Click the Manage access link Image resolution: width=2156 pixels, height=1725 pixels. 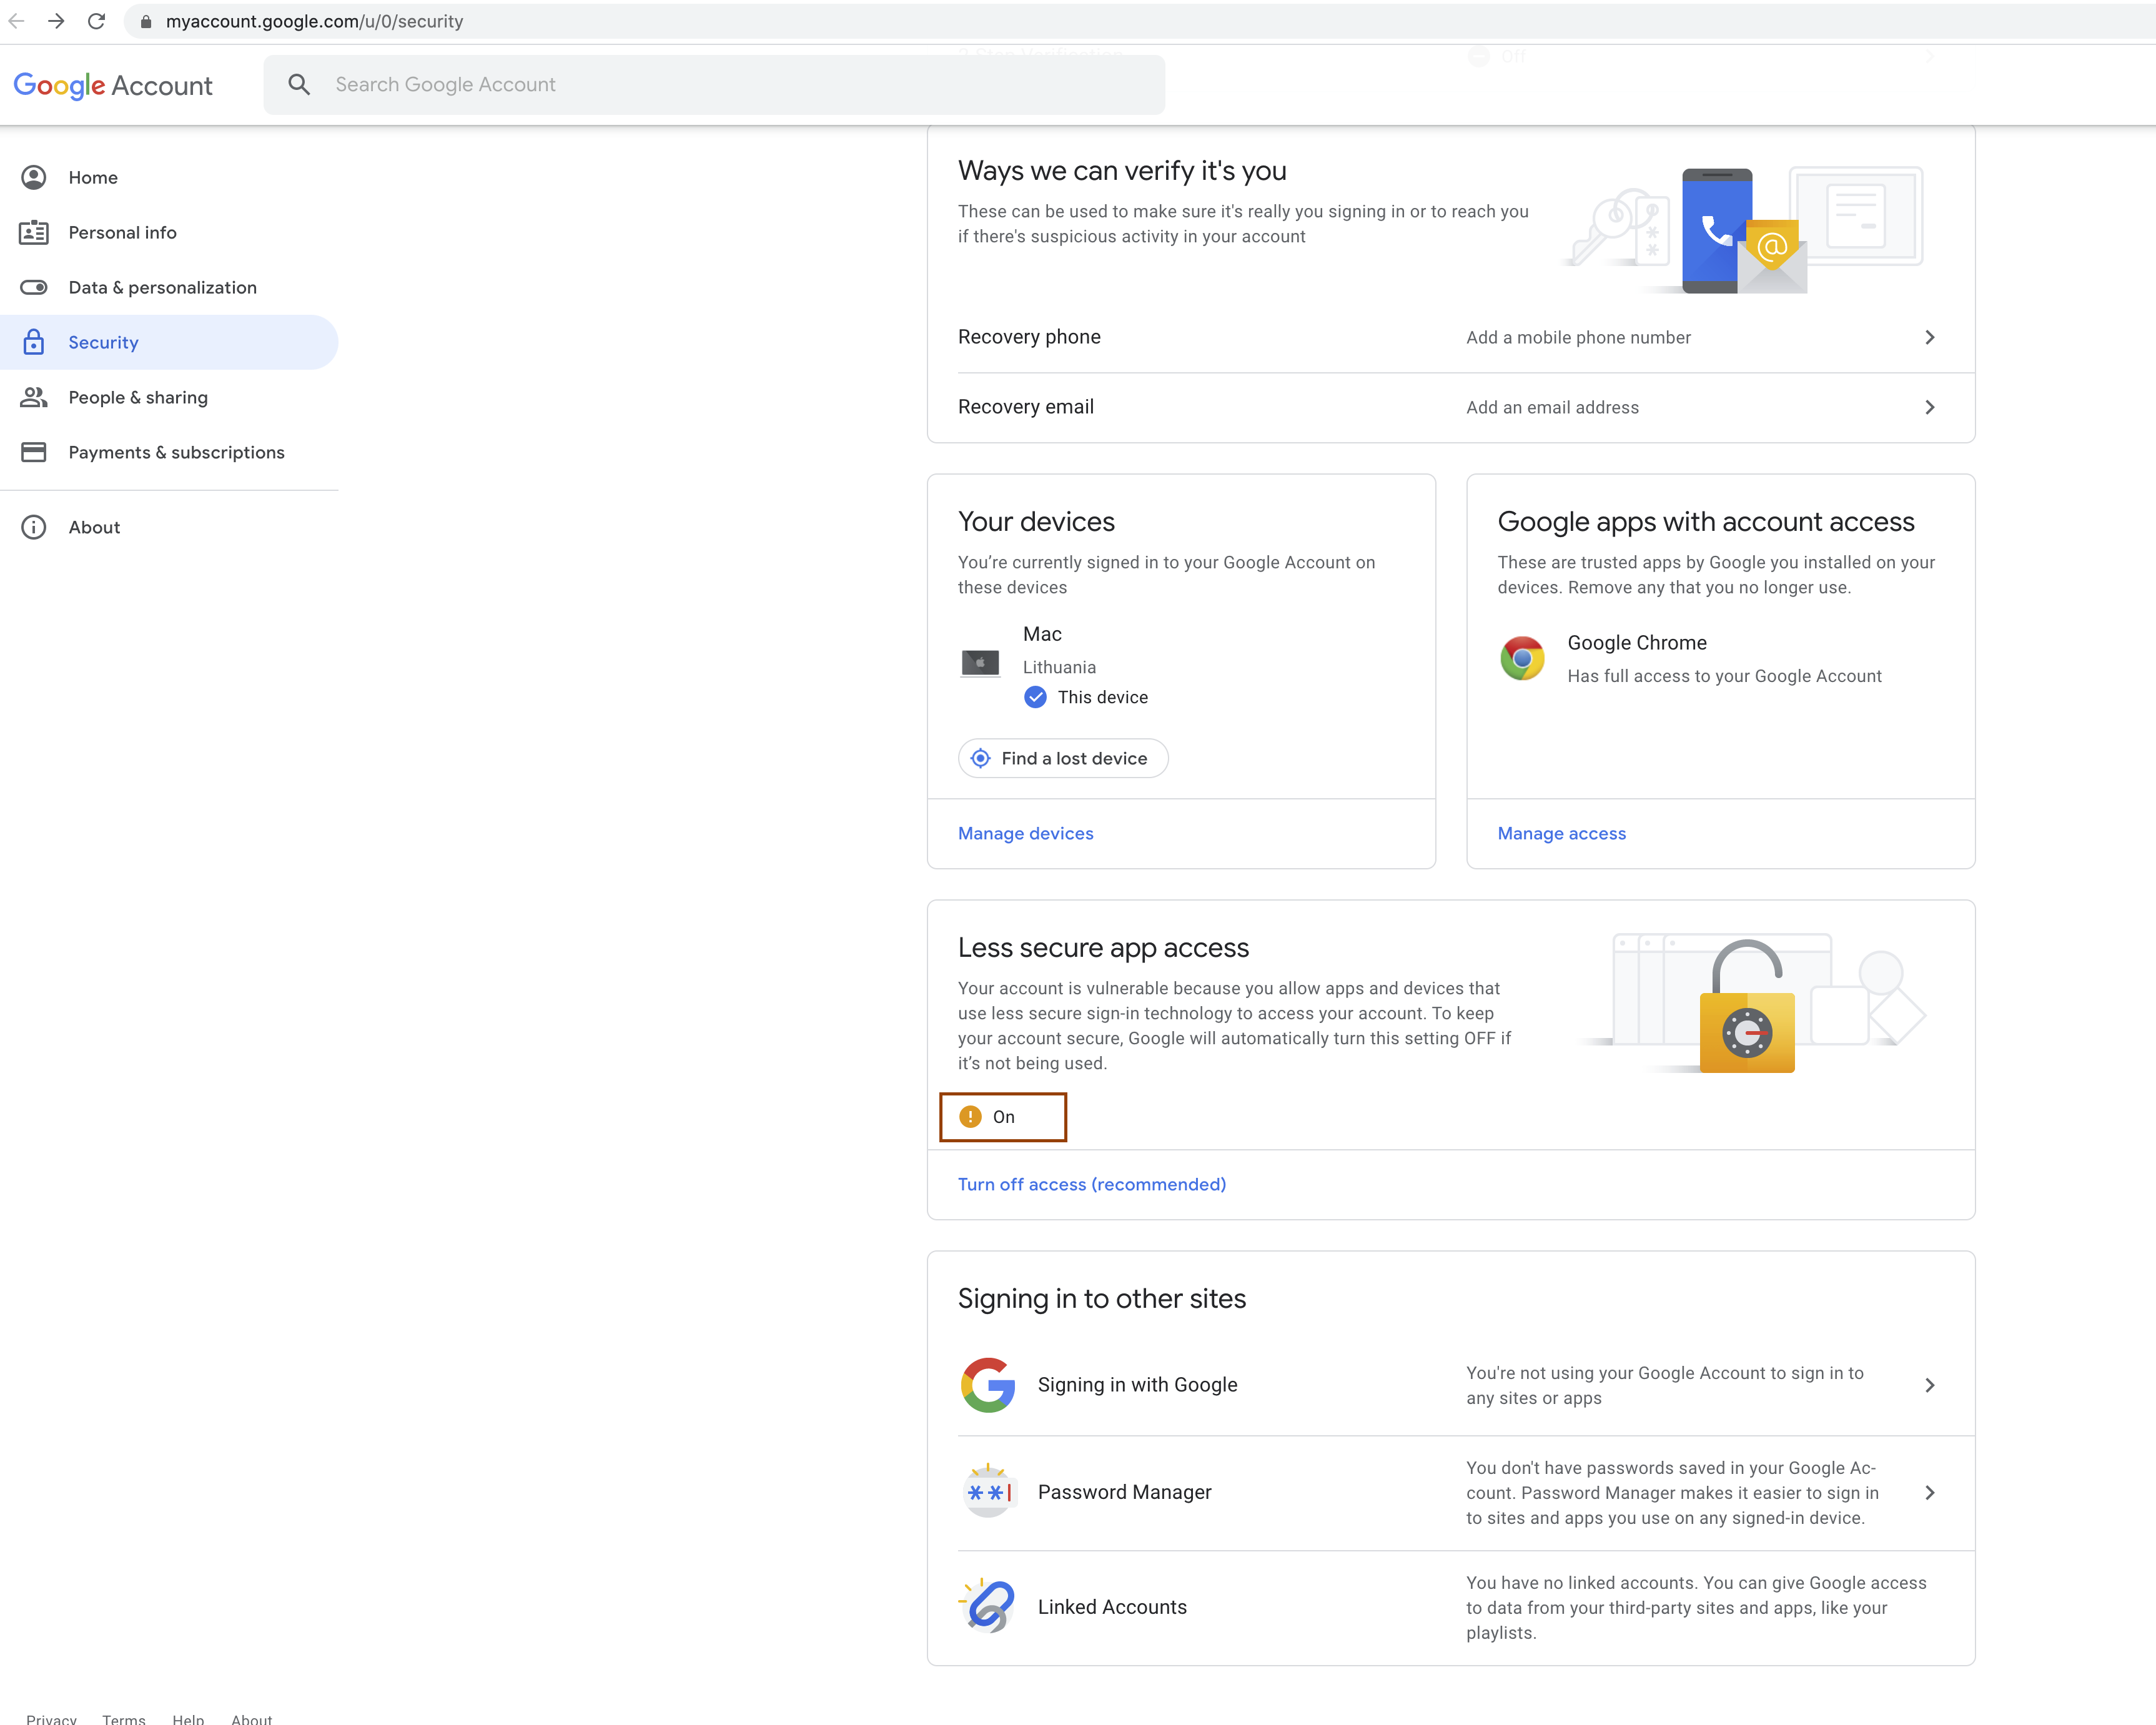[x=1561, y=833]
